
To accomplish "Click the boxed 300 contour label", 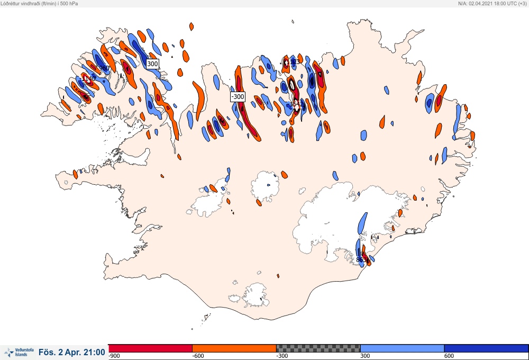I will point(152,64).
